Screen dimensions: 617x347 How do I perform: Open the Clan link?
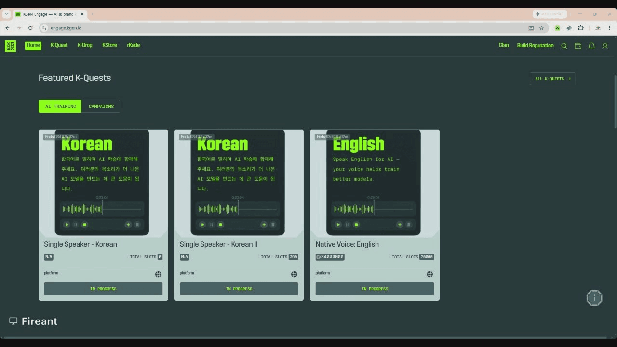pos(504,45)
